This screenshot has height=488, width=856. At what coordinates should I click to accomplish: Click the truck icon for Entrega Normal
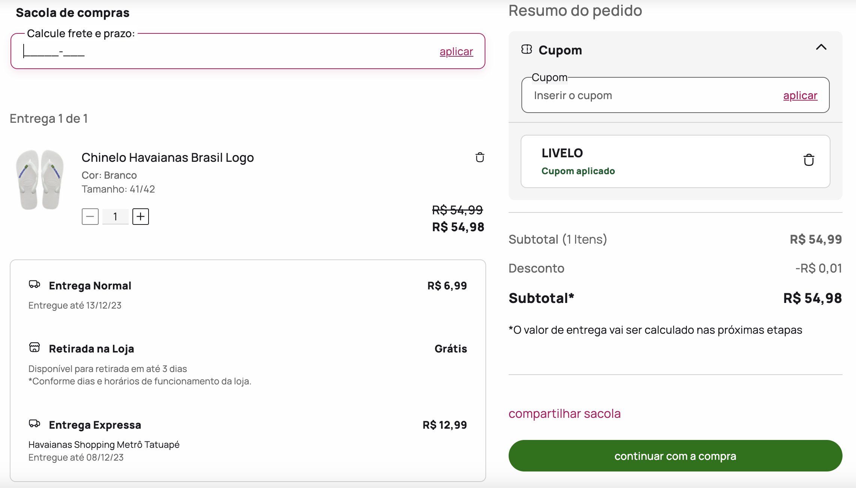35,284
